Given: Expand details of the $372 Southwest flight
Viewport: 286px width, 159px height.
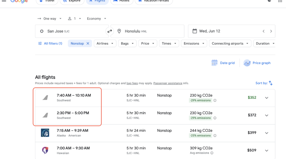Looking at the screenshot, I should pyautogui.click(x=266, y=115).
